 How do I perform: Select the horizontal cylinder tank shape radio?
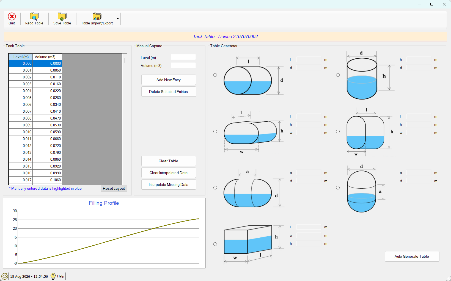point(215,75)
